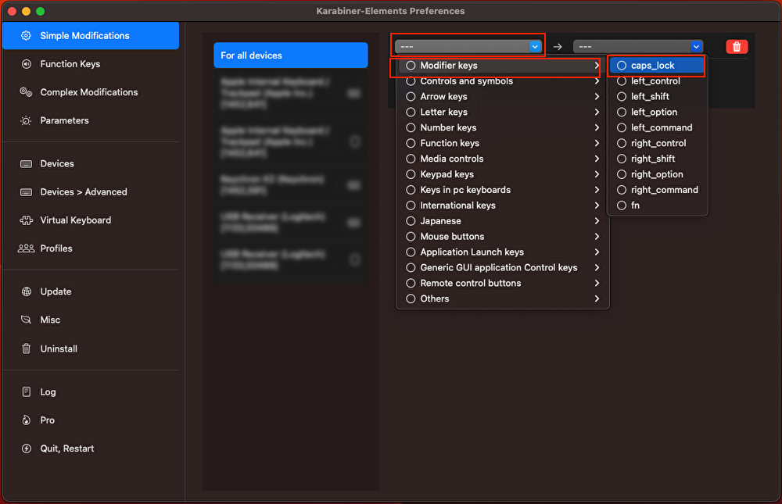Go to Complex Modifications page

89,92
